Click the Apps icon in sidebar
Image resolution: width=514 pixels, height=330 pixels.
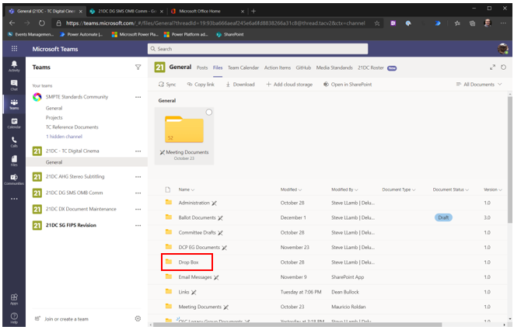pyautogui.click(x=14, y=299)
